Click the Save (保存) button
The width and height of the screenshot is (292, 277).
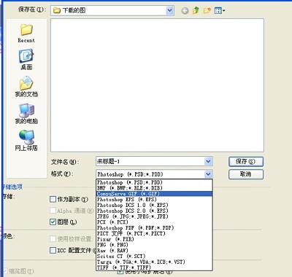click(246, 162)
